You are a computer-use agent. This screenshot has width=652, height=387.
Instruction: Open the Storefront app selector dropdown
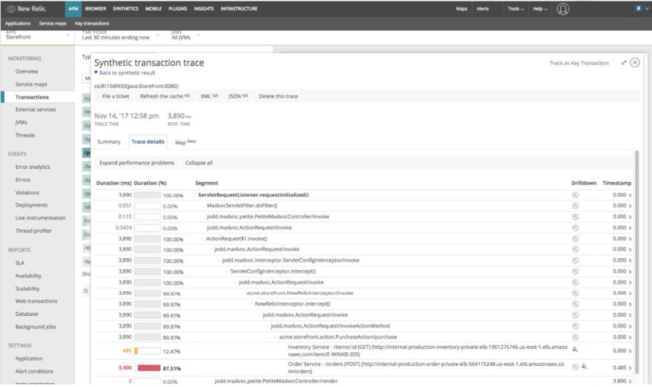(x=38, y=36)
